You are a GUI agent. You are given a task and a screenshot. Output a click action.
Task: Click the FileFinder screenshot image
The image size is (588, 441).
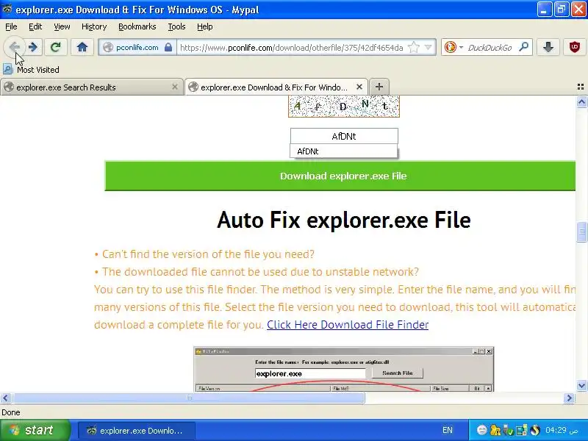[343, 369]
